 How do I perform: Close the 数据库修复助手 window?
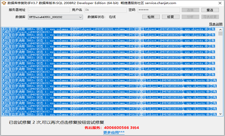220,3
